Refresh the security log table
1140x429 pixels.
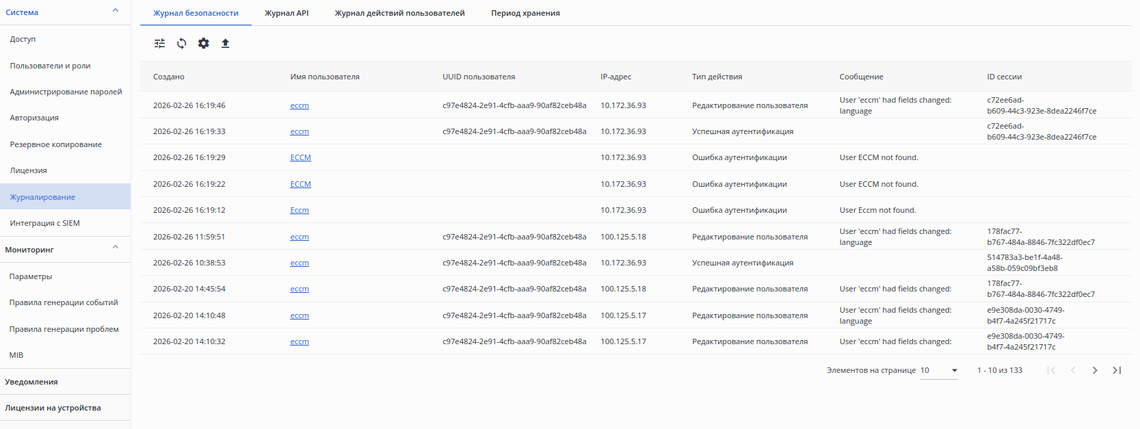pos(181,43)
